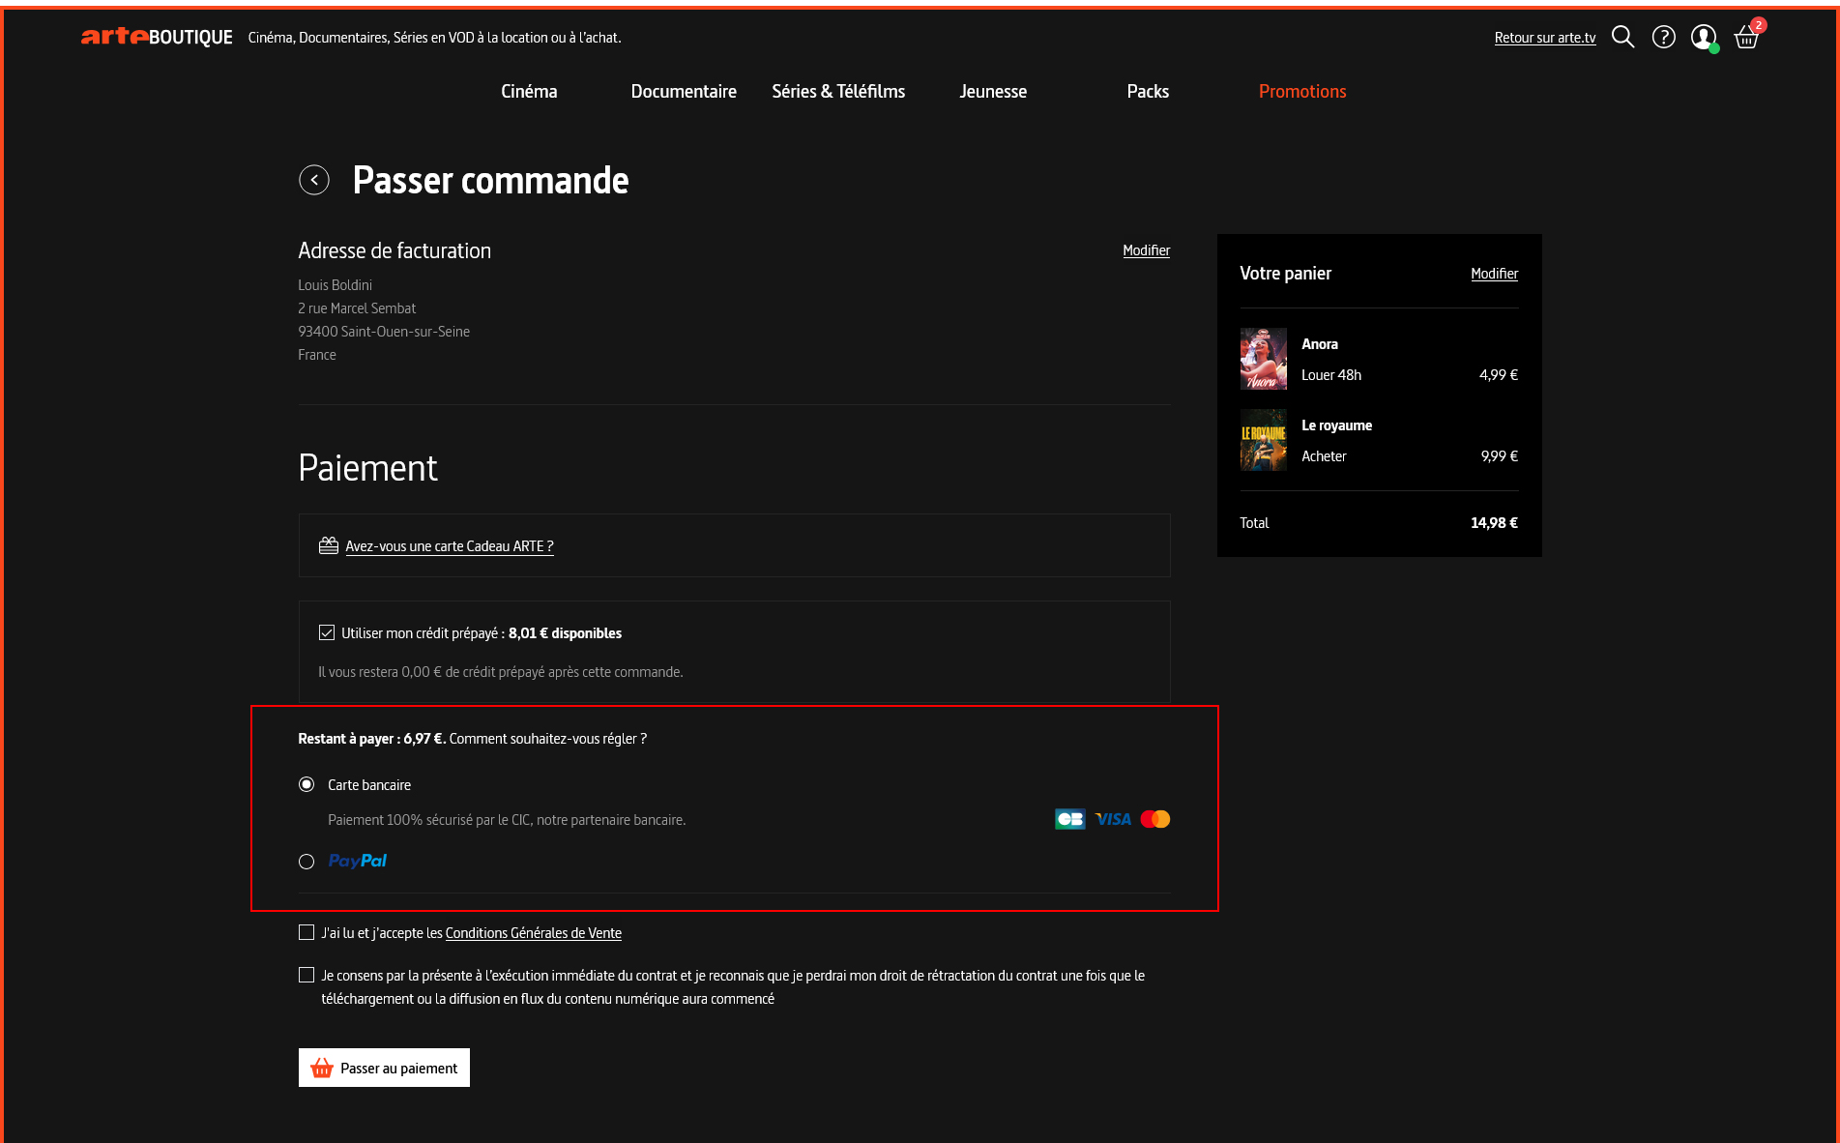Image resolution: width=1840 pixels, height=1143 pixels.
Task: Click the gift card icon
Action: (329, 545)
